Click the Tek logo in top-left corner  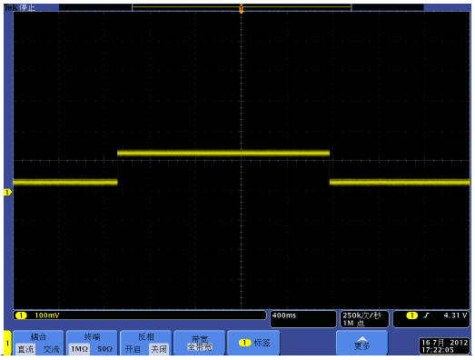(x=11, y=7)
